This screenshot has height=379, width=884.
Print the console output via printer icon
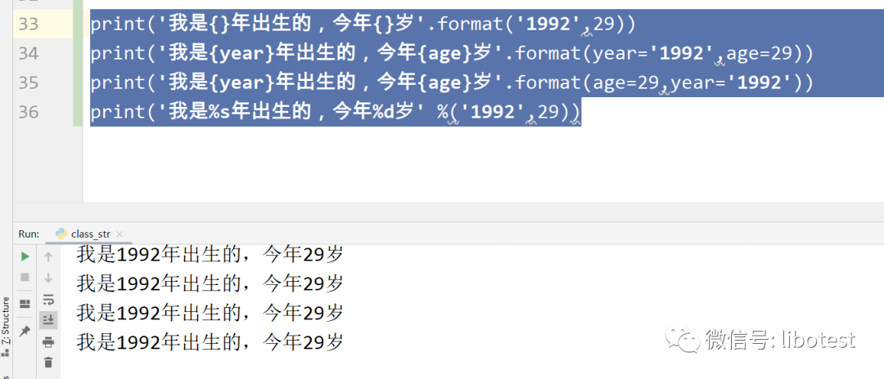click(x=48, y=341)
